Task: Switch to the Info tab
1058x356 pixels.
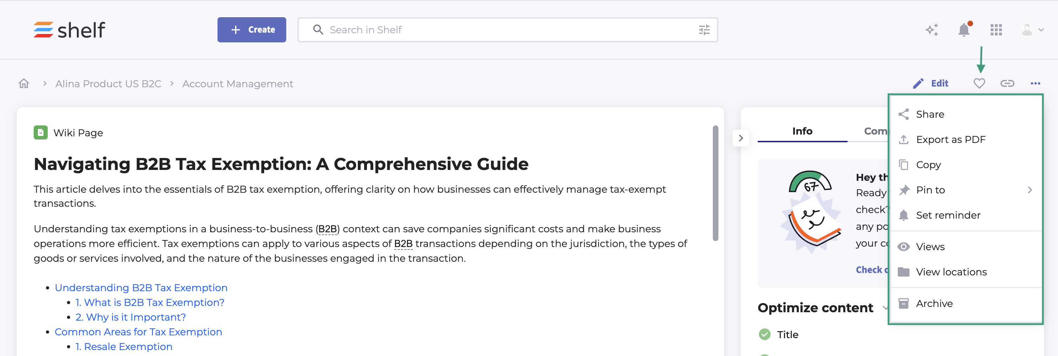Action: [x=802, y=131]
